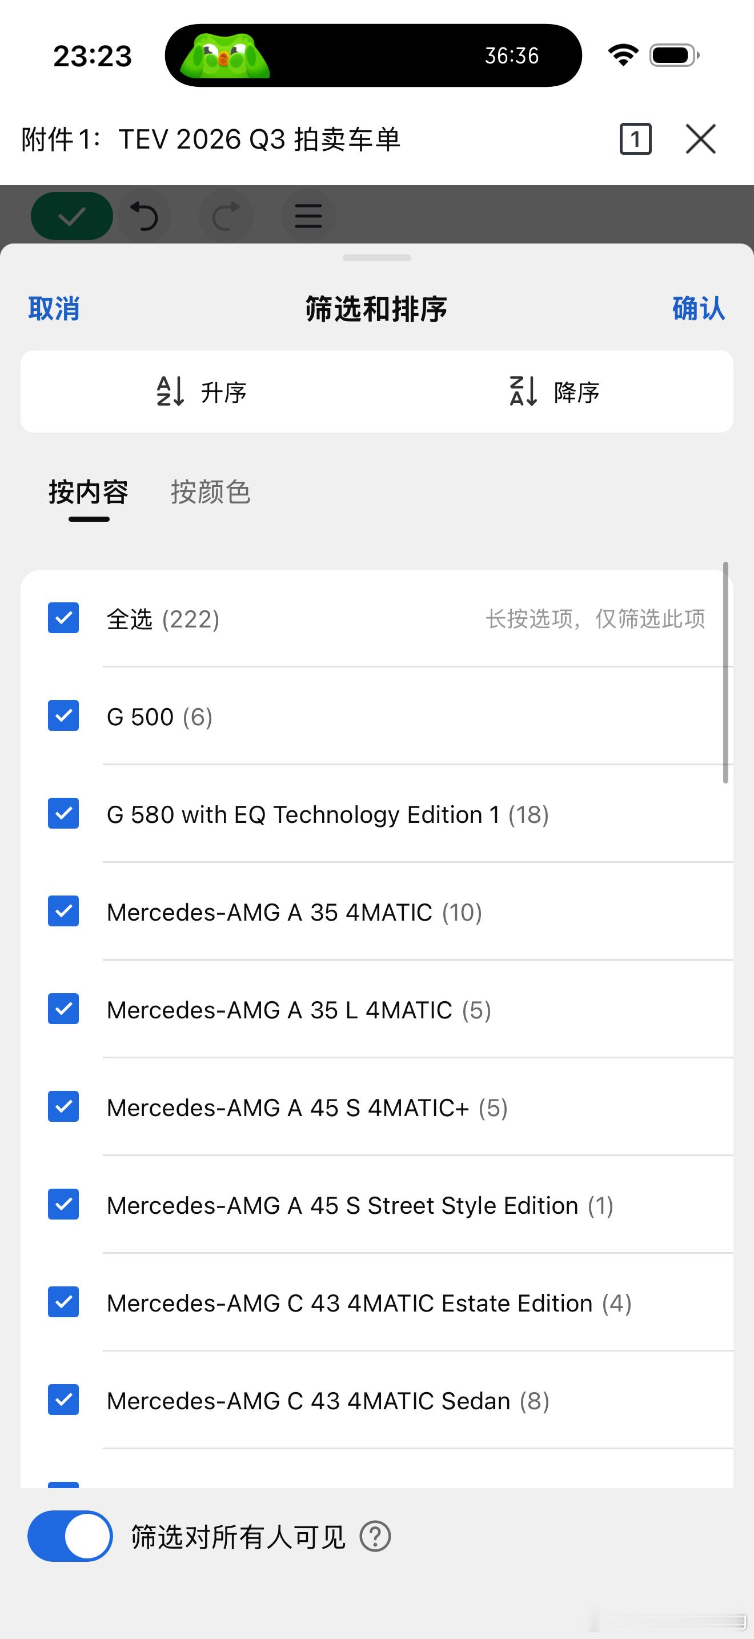Tap 确认 to apply the filter
The height and width of the screenshot is (1639, 754).
tap(699, 309)
